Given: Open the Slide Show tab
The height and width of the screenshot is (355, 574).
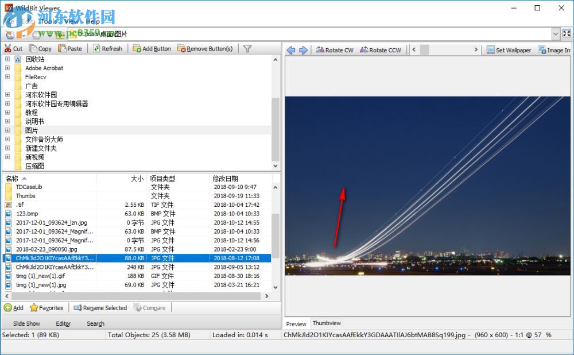Looking at the screenshot, I should [26, 323].
